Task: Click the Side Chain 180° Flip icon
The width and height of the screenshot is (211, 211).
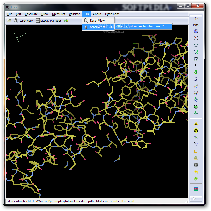Action: click(x=196, y=106)
